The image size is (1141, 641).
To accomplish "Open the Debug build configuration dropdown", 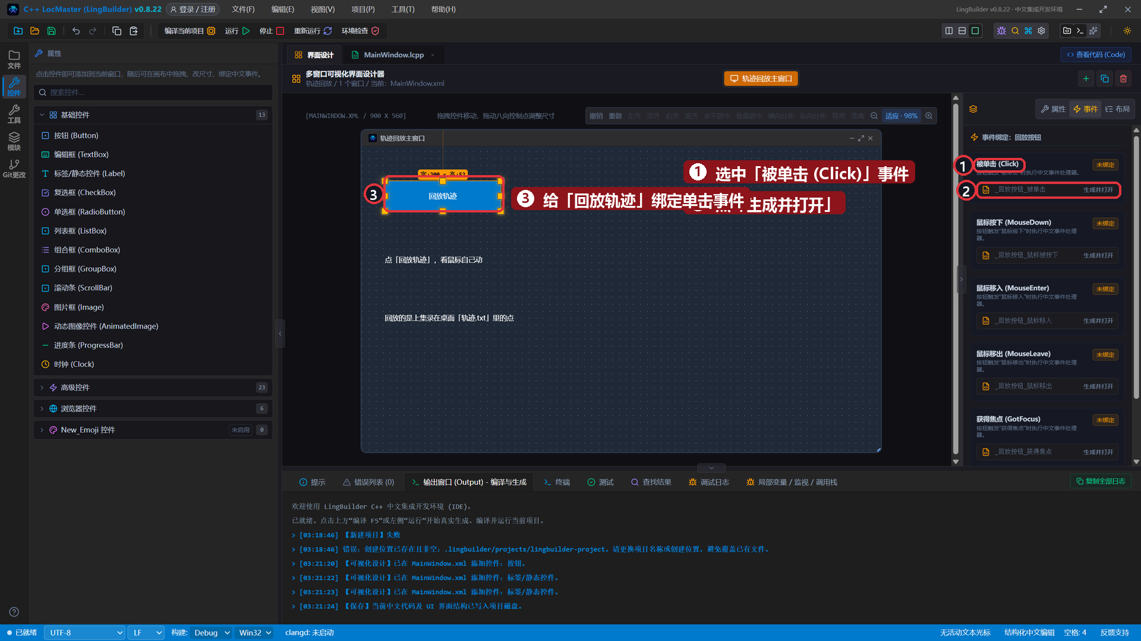I will point(212,633).
